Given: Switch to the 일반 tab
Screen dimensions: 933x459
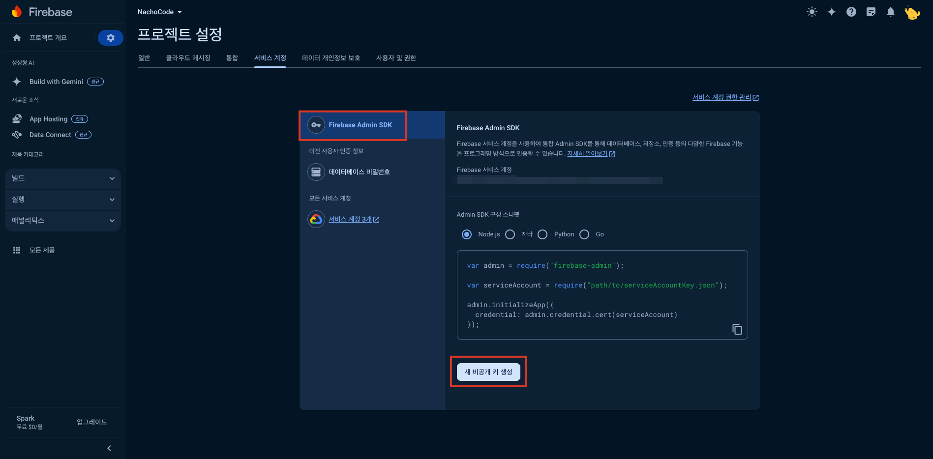Looking at the screenshot, I should point(144,58).
